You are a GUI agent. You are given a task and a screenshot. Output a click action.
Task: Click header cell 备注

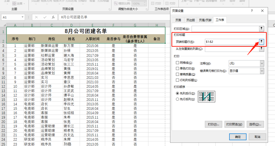point(157,39)
